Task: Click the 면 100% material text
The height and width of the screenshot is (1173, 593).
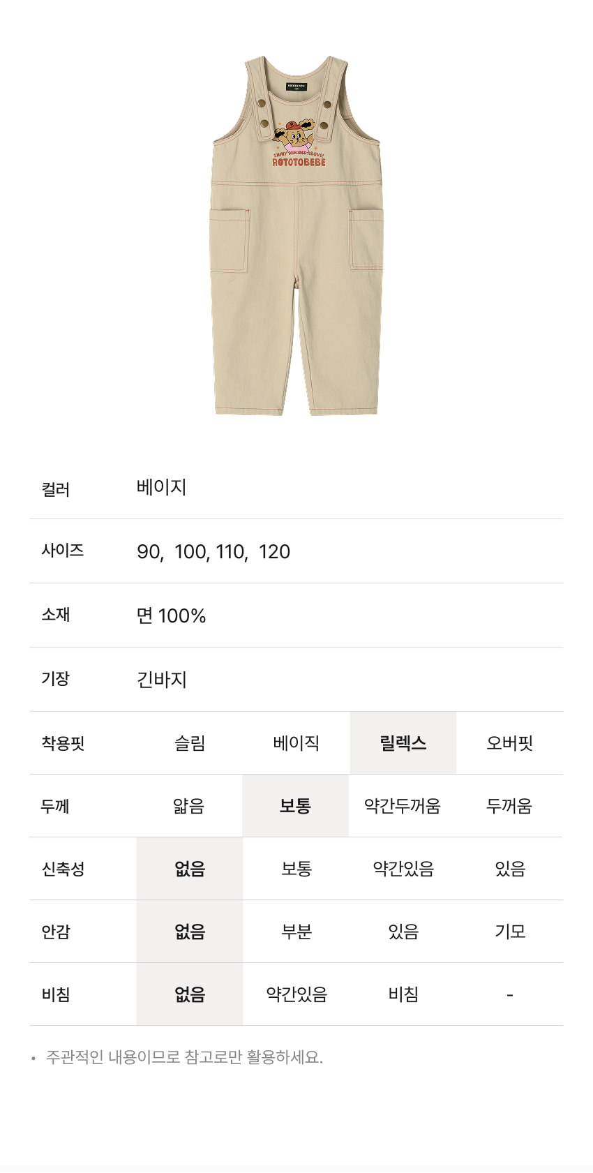Action: click(x=172, y=615)
